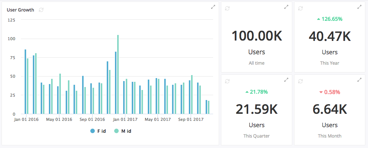Image resolution: width=368 pixels, height=148 pixels.
Task: Expand the This Month users card
Action: (359, 80)
